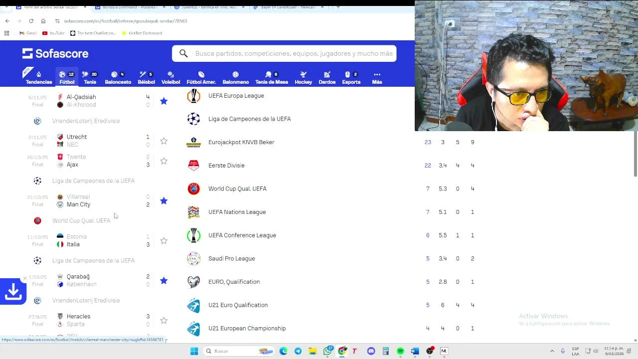
Task: Open Discord from the taskbar
Action: pos(371,351)
